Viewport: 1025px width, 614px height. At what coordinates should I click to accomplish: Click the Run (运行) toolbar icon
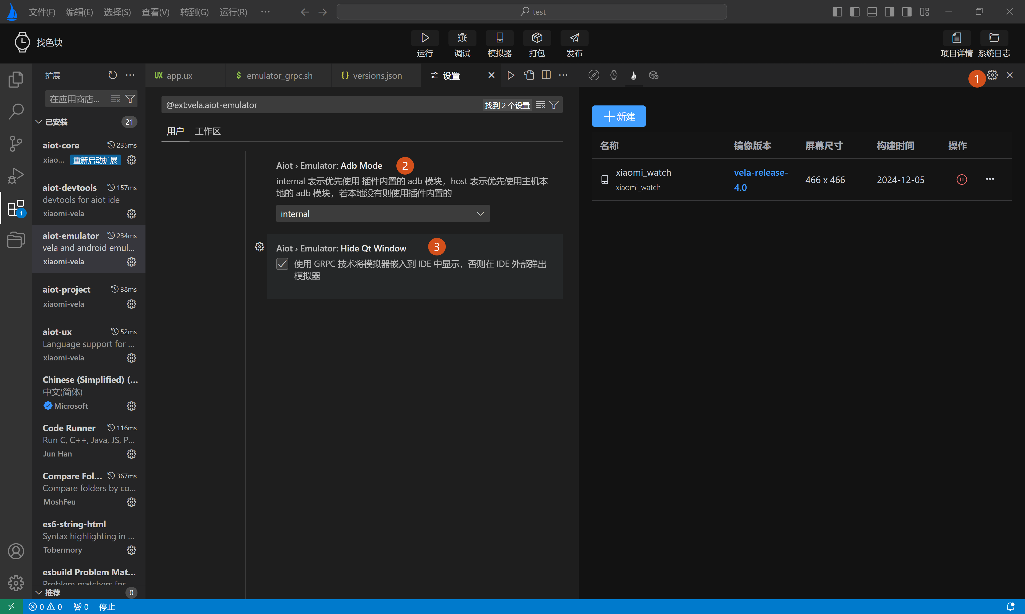tap(425, 38)
